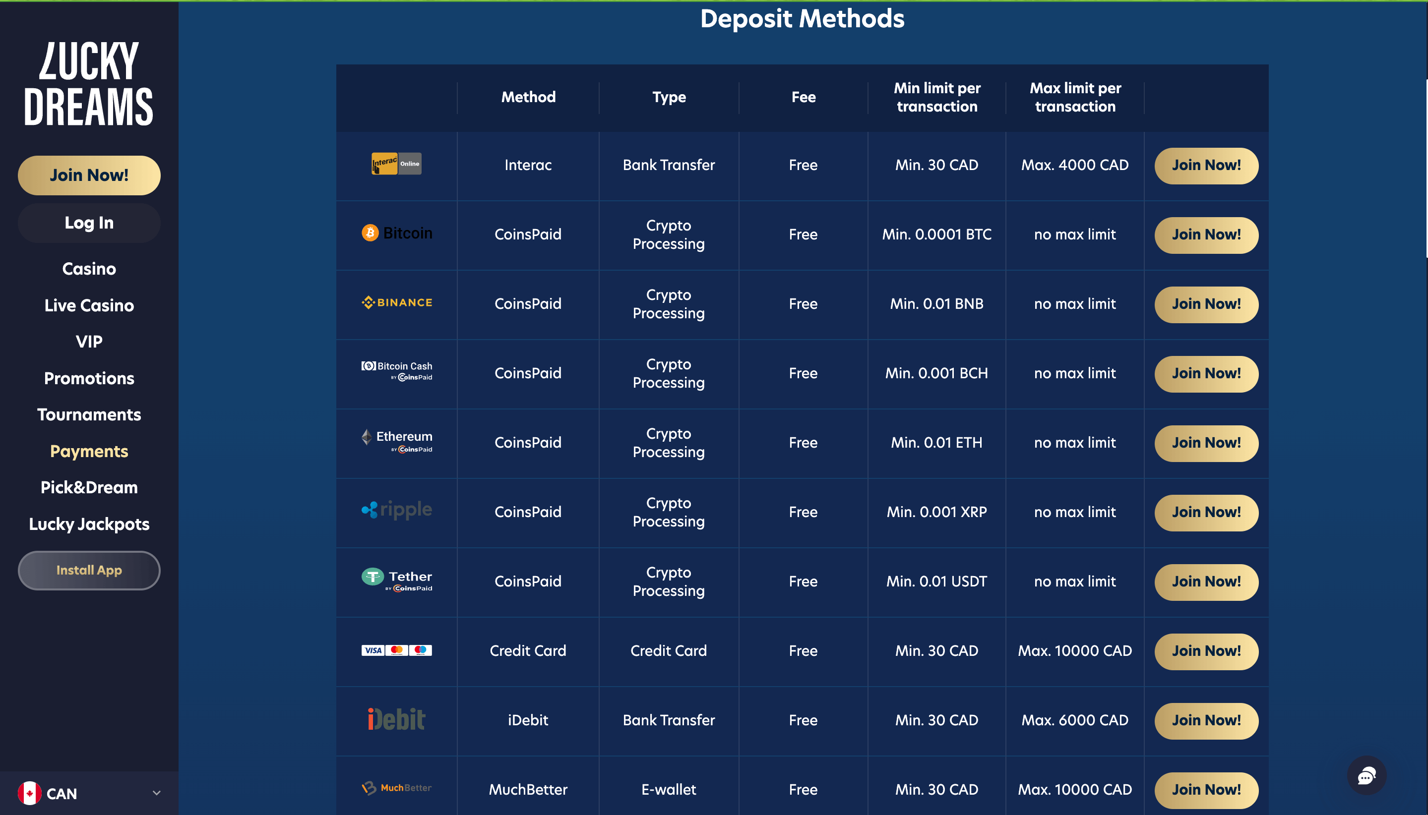The height and width of the screenshot is (815, 1428).
Task: Click the sidebar Join Now! button
Action: 89,175
